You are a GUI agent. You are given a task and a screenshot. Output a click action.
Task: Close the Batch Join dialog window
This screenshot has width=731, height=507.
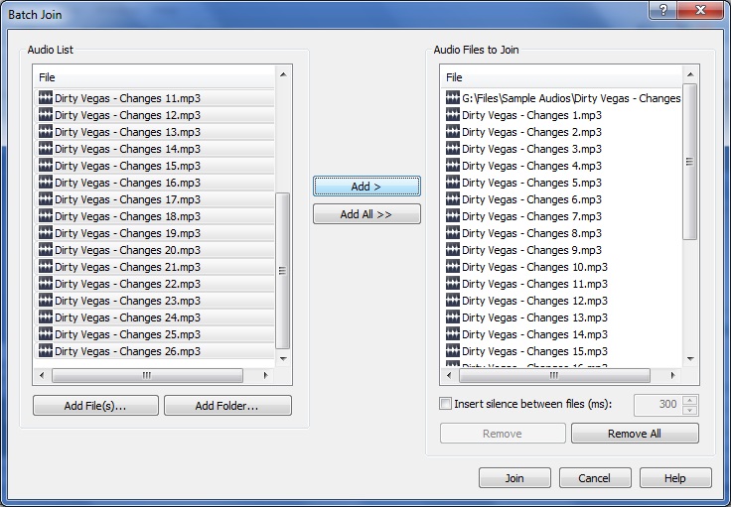[x=700, y=10]
